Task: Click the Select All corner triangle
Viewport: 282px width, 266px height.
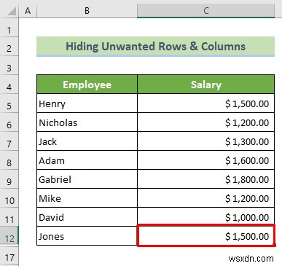Action: 11,11
